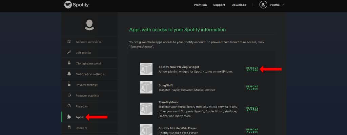
Task: Go to Download in top navigation
Action: pos(239,5)
